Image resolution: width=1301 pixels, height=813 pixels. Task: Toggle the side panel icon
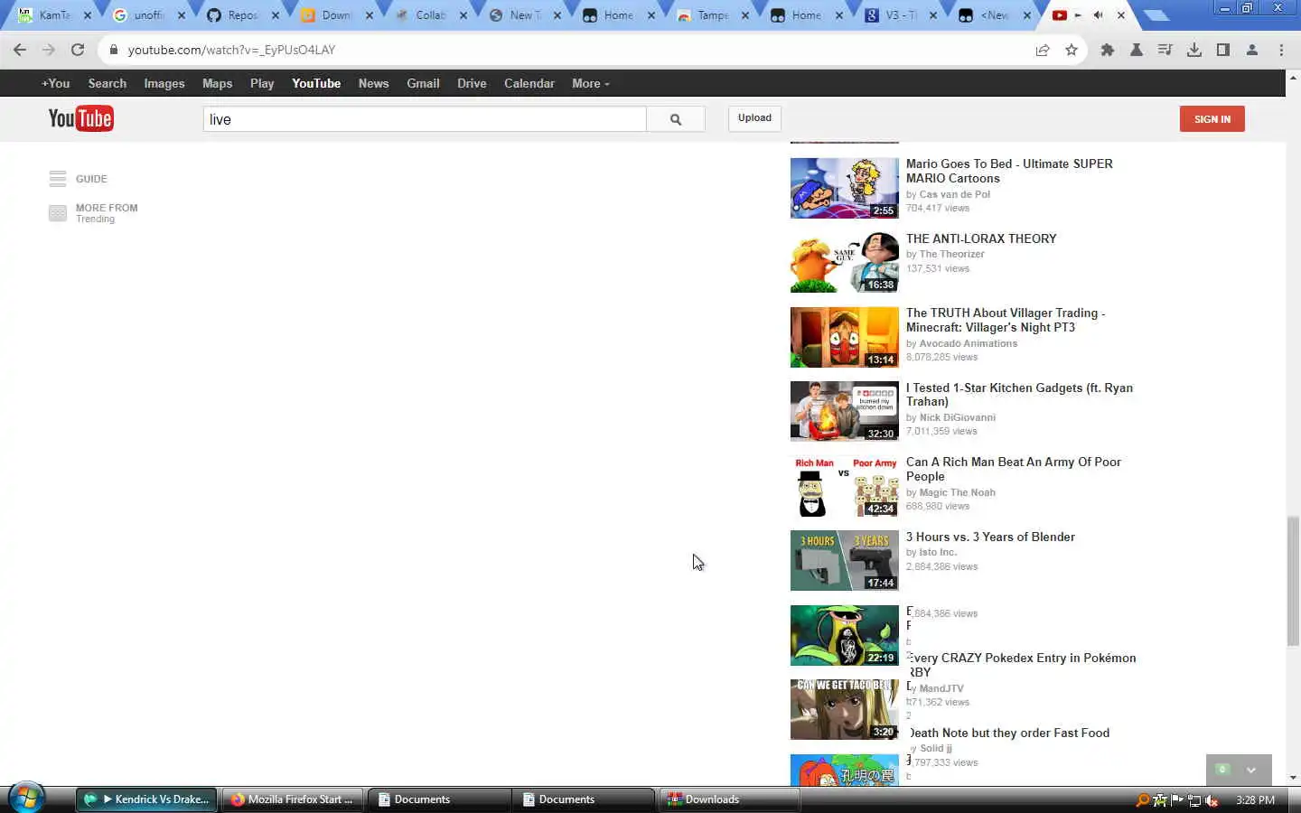pyautogui.click(x=1223, y=50)
